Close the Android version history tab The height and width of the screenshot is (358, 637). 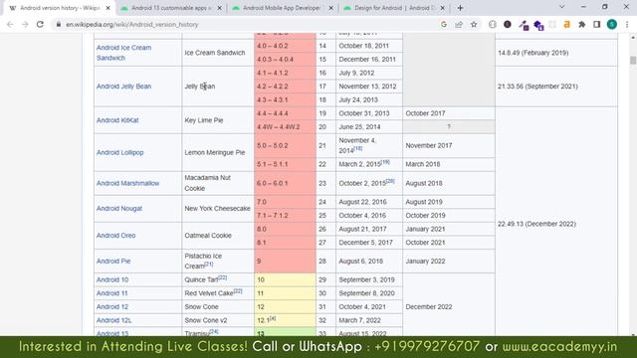coord(108,8)
